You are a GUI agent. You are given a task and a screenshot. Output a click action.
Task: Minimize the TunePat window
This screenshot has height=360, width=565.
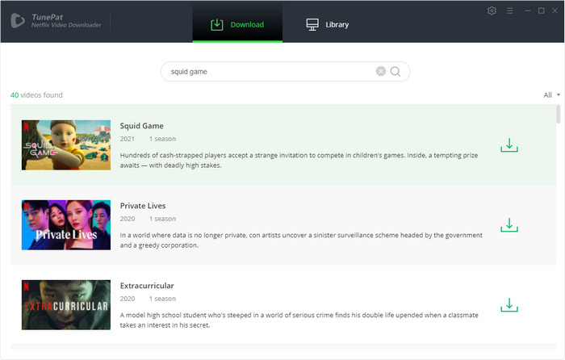click(528, 10)
